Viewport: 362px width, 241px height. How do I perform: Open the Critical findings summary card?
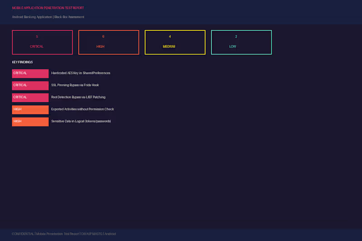(x=42, y=42)
